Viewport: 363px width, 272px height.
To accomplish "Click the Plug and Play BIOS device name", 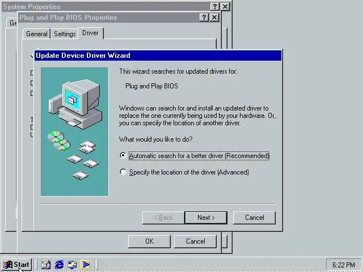I will tap(151, 86).
